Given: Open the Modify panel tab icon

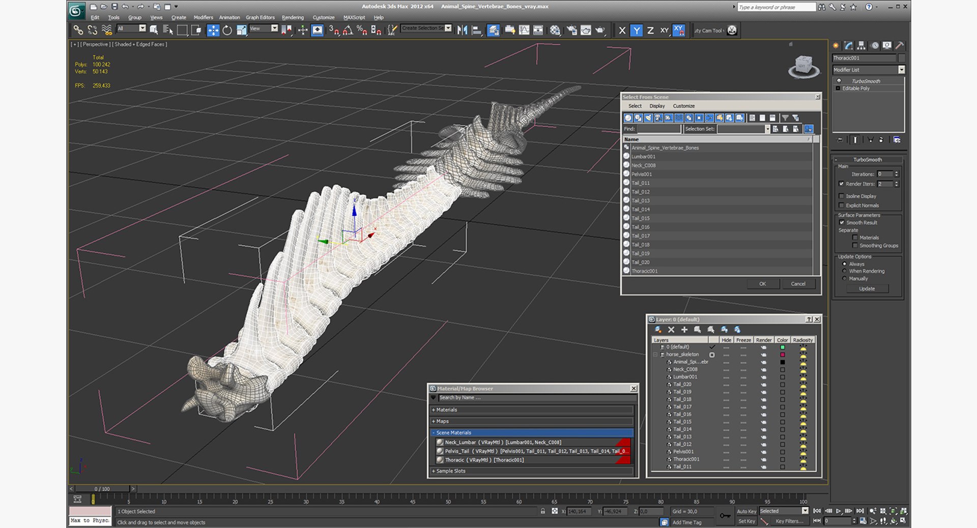Looking at the screenshot, I should click(849, 46).
